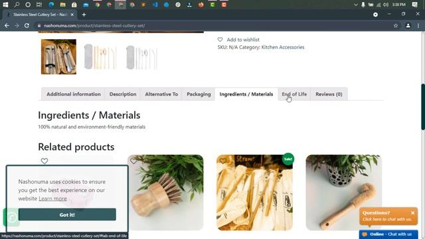Click the green floating widget icon
The height and width of the screenshot is (239, 425).
[11, 217]
